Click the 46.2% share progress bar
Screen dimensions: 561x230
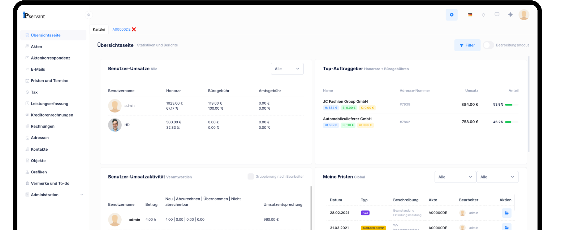(512, 122)
